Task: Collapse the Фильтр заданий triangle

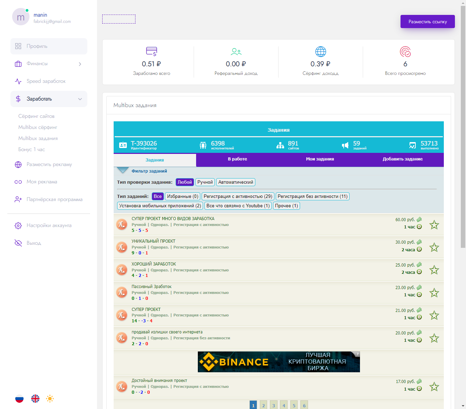Action: [123, 170]
